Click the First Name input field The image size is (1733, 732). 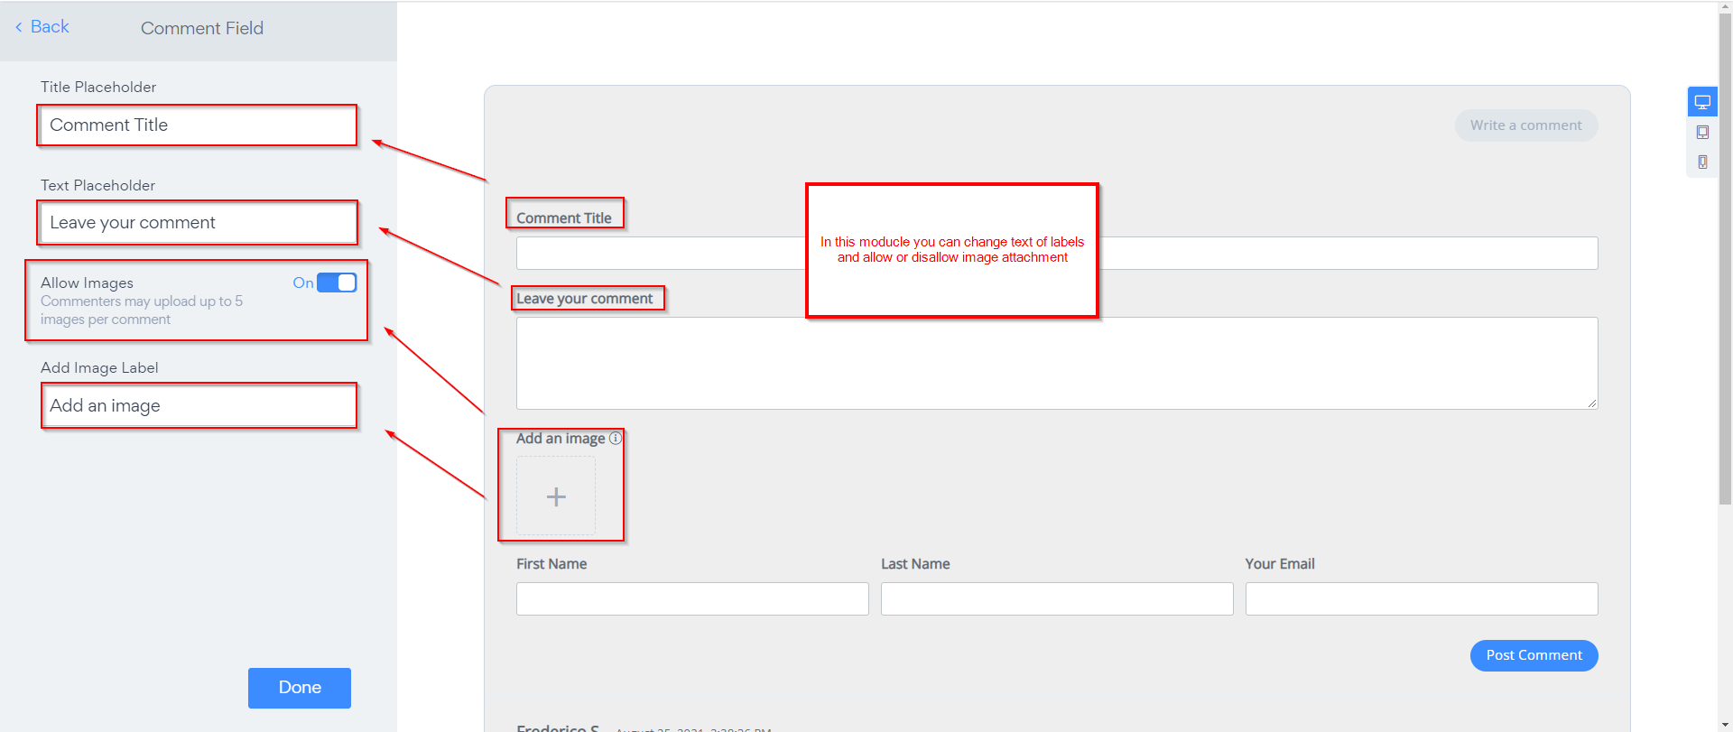[x=692, y=599]
